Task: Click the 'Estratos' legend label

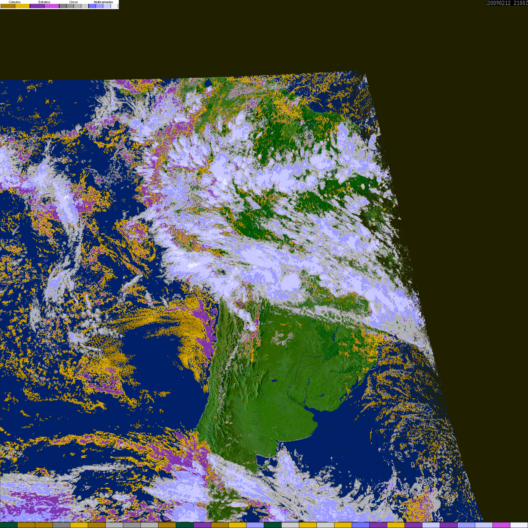Action: point(44,2)
